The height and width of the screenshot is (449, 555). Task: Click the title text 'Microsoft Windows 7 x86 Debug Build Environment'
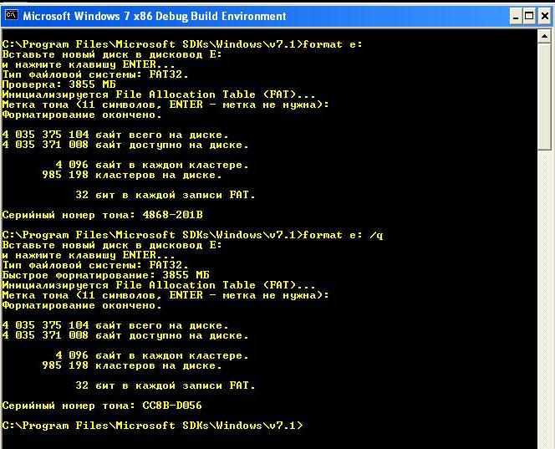click(155, 16)
